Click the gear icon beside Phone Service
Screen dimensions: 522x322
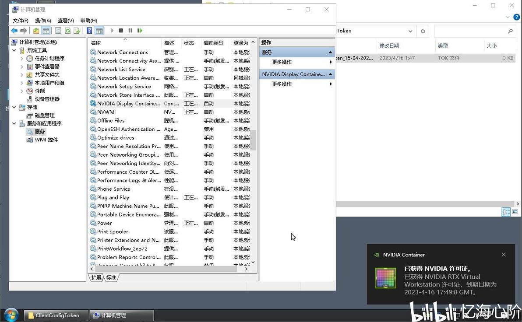point(93,189)
